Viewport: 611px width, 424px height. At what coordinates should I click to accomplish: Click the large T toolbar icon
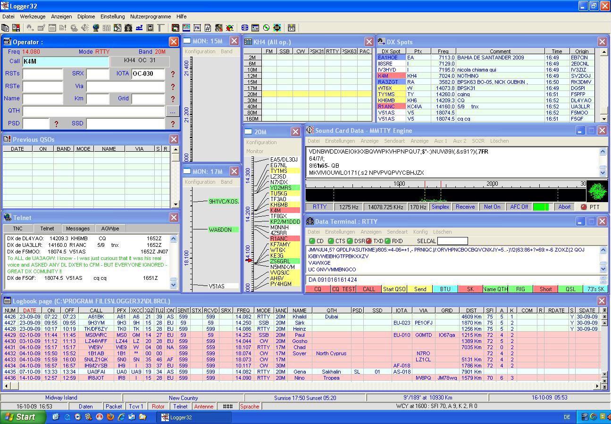160,28
